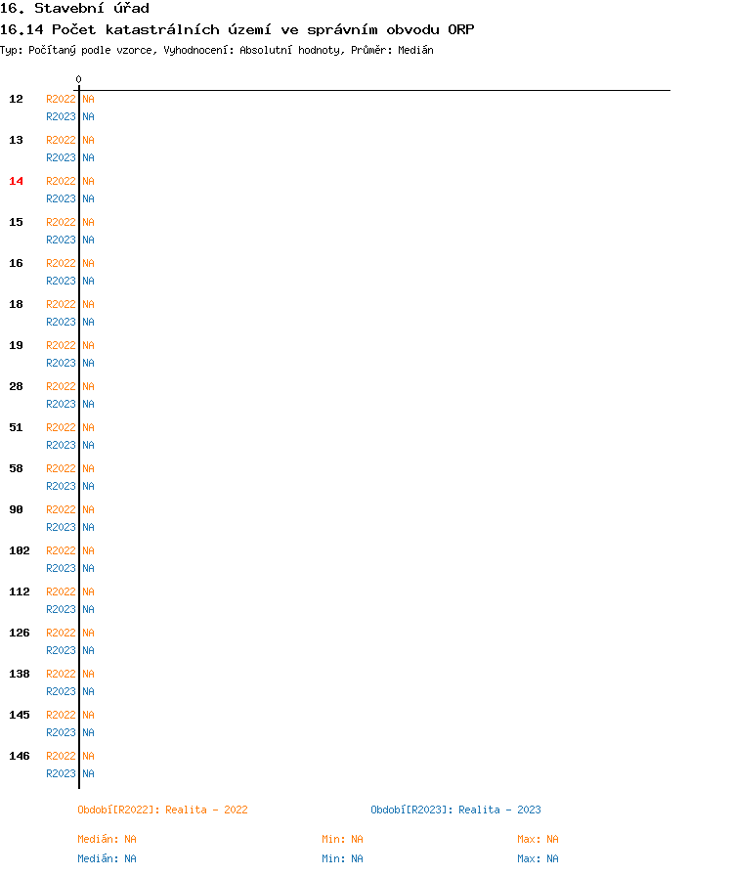733x876 pixels.
Task: Click the legend Období[R2023]: Realita - 2023
Action: pyautogui.click(x=455, y=810)
